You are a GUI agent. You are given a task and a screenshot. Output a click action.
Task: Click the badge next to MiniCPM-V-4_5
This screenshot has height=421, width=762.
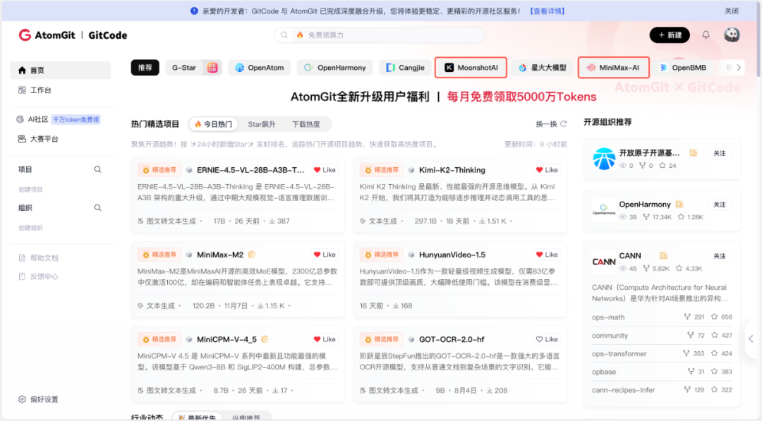click(x=265, y=339)
